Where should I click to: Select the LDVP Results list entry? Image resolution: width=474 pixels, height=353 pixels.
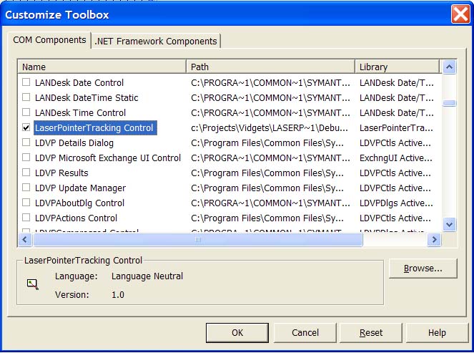(x=61, y=173)
